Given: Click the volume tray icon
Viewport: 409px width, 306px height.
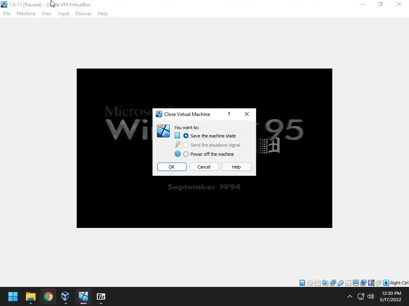Looking at the screenshot, I should (x=370, y=296).
